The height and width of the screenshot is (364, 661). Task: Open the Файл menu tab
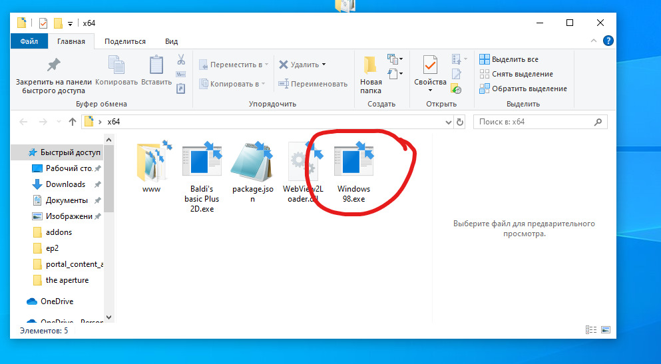(x=29, y=41)
